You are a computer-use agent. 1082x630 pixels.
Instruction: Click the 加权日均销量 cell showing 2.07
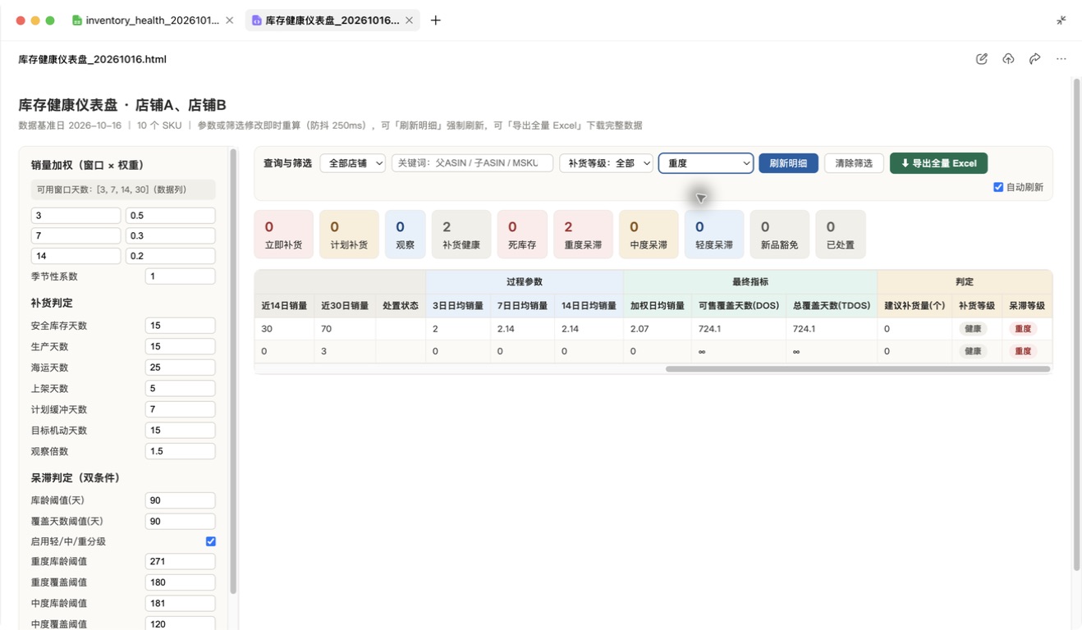pyautogui.click(x=658, y=329)
